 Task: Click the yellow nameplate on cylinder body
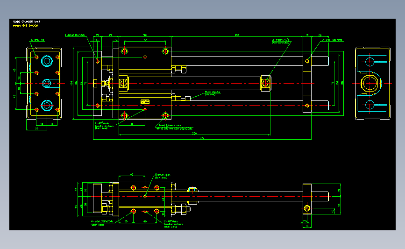[145, 102]
